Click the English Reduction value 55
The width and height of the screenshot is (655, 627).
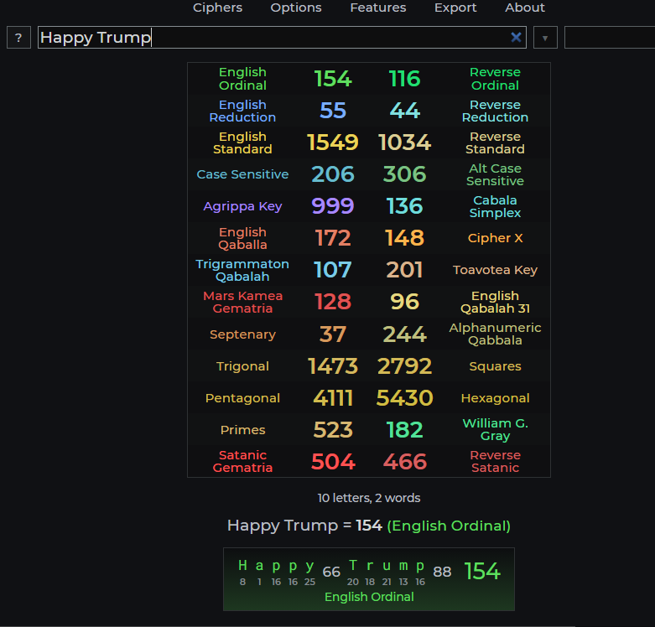point(333,111)
